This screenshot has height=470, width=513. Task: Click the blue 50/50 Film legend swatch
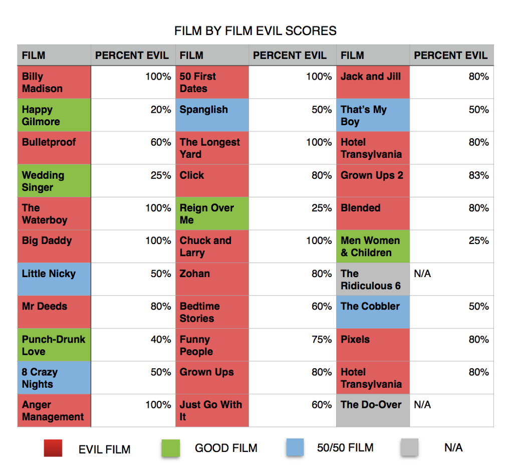tap(295, 447)
